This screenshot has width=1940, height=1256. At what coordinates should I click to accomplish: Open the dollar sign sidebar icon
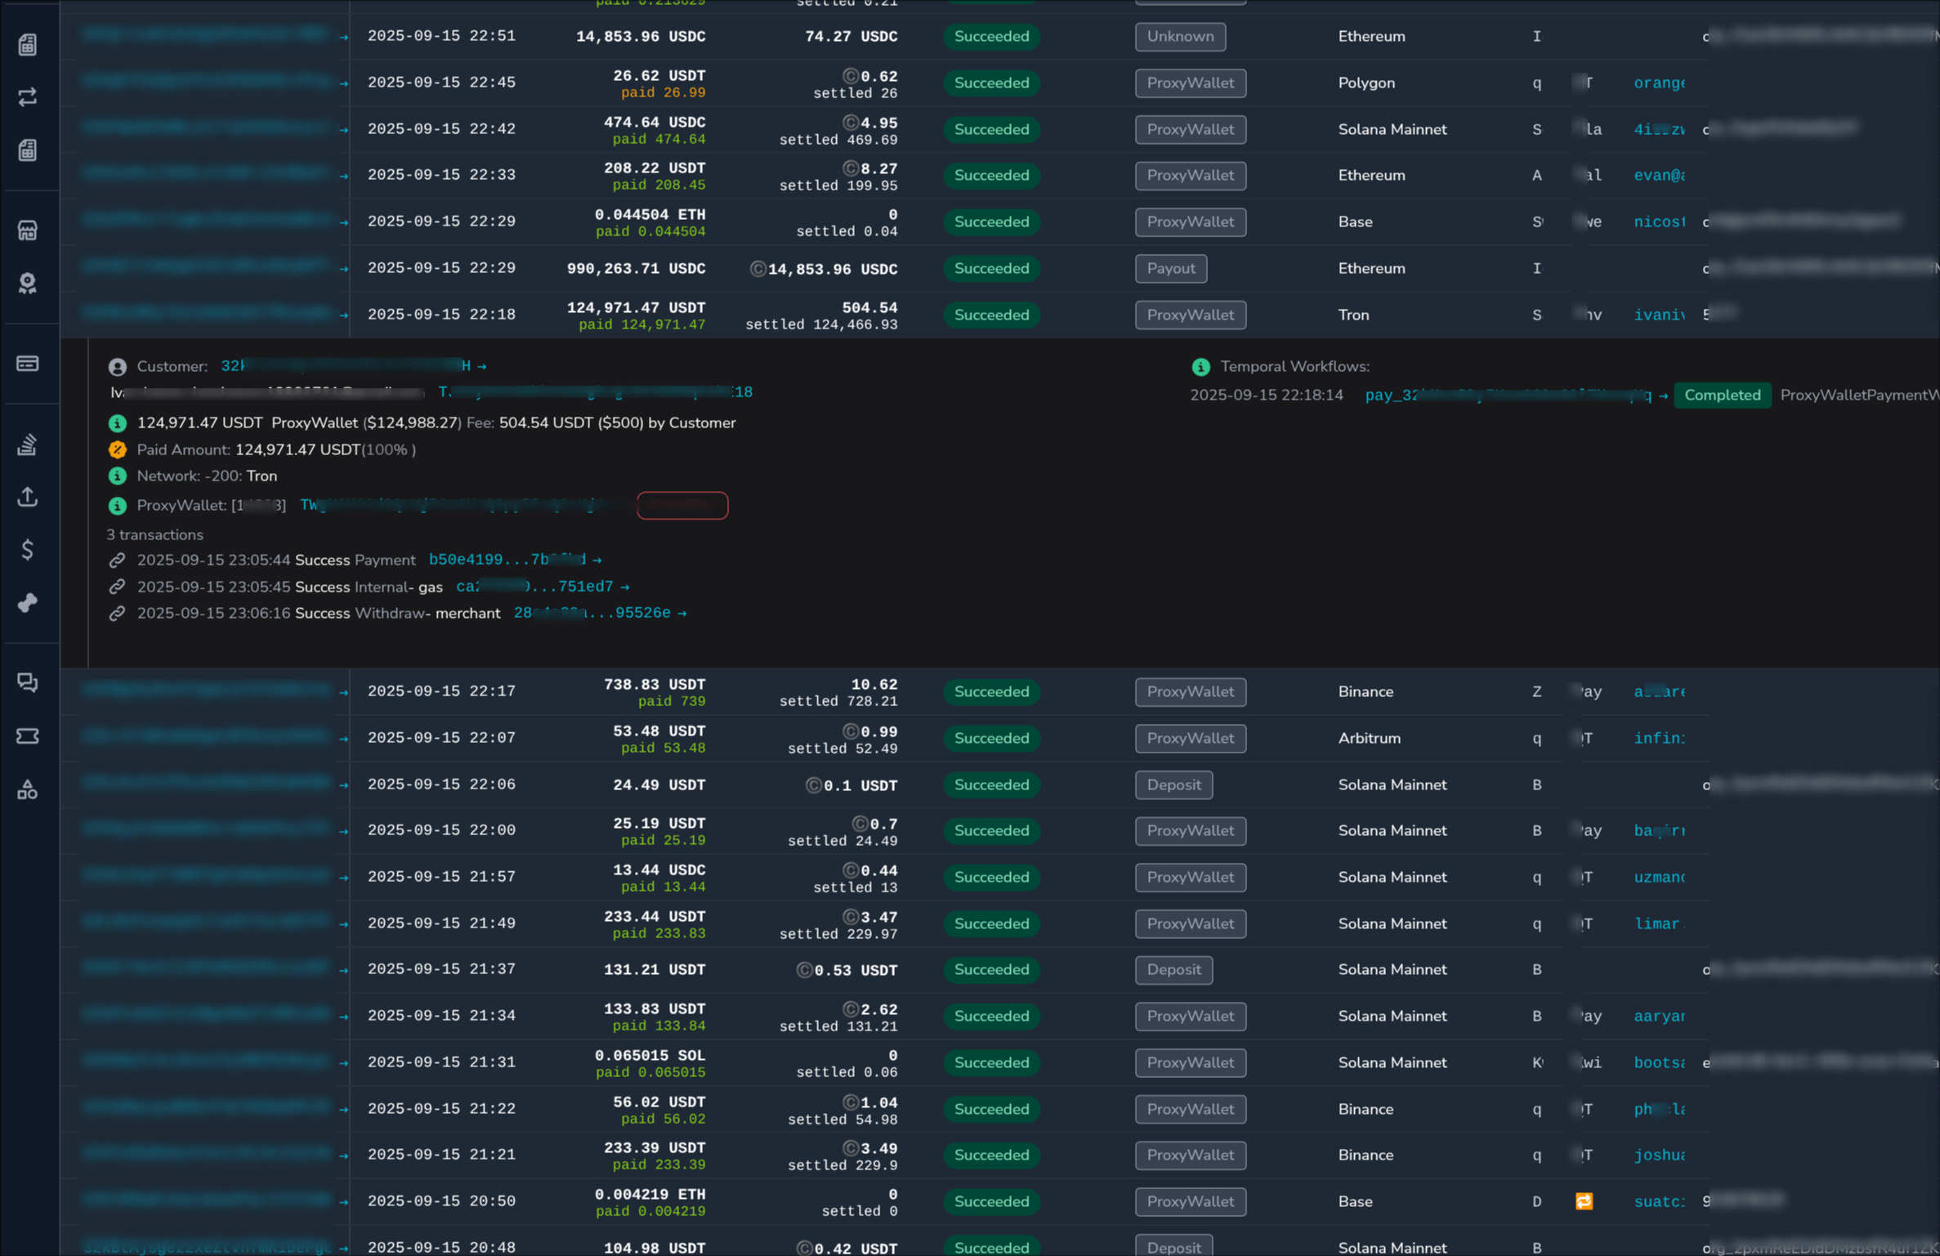pyautogui.click(x=28, y=549)
